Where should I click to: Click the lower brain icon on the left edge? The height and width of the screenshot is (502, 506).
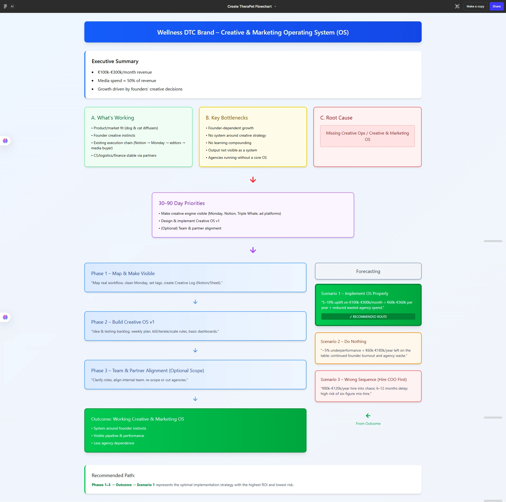click(5, 317)
